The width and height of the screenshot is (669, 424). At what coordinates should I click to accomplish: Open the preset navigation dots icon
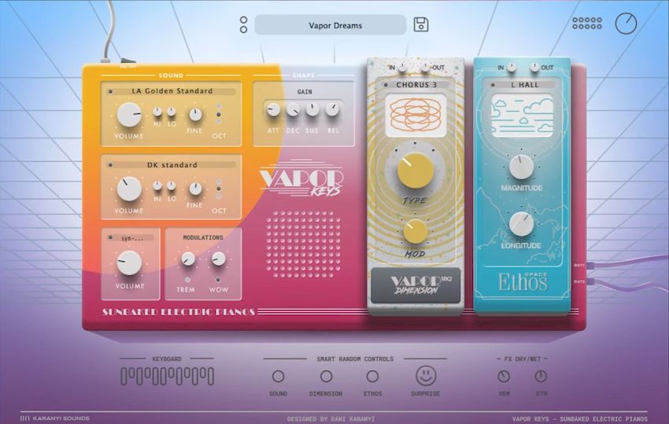pos(243,24)
